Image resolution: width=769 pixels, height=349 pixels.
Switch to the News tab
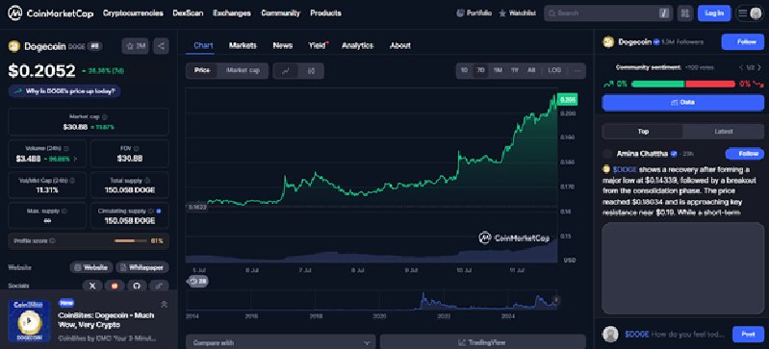283,45
